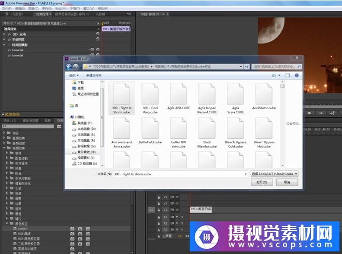Viewport: 342px width, 254px height.
Task: Select the Annihilator.cube file
Action: tap(264, 94)
